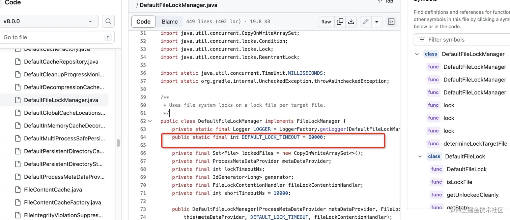Click file icon beside FileContentCacheFactory.java

tap(18, 202)
